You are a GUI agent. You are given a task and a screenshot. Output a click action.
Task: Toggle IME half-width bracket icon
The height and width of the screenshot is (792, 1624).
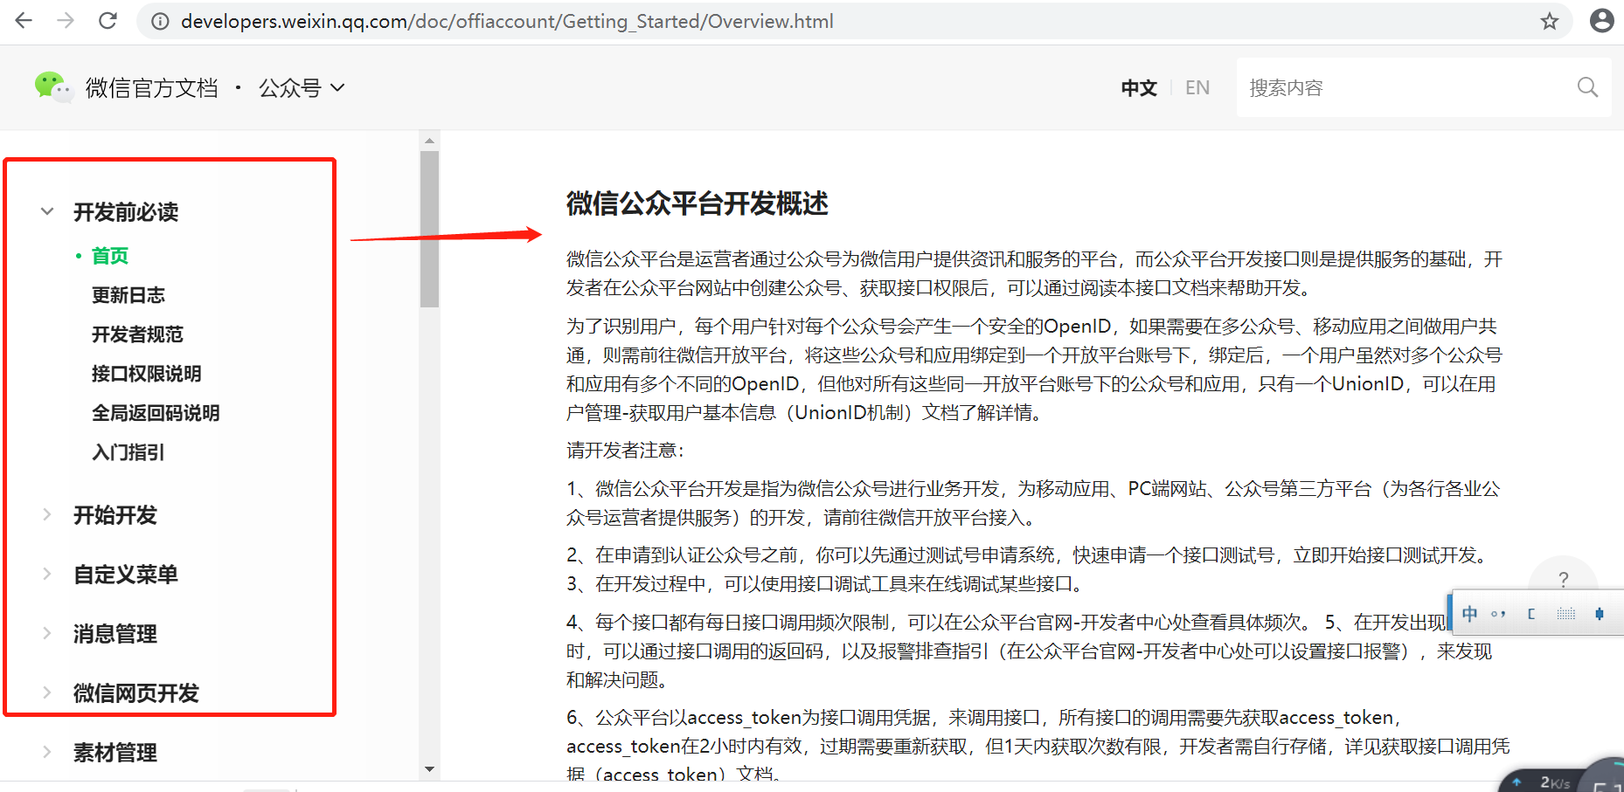(x=1531, y=614)
